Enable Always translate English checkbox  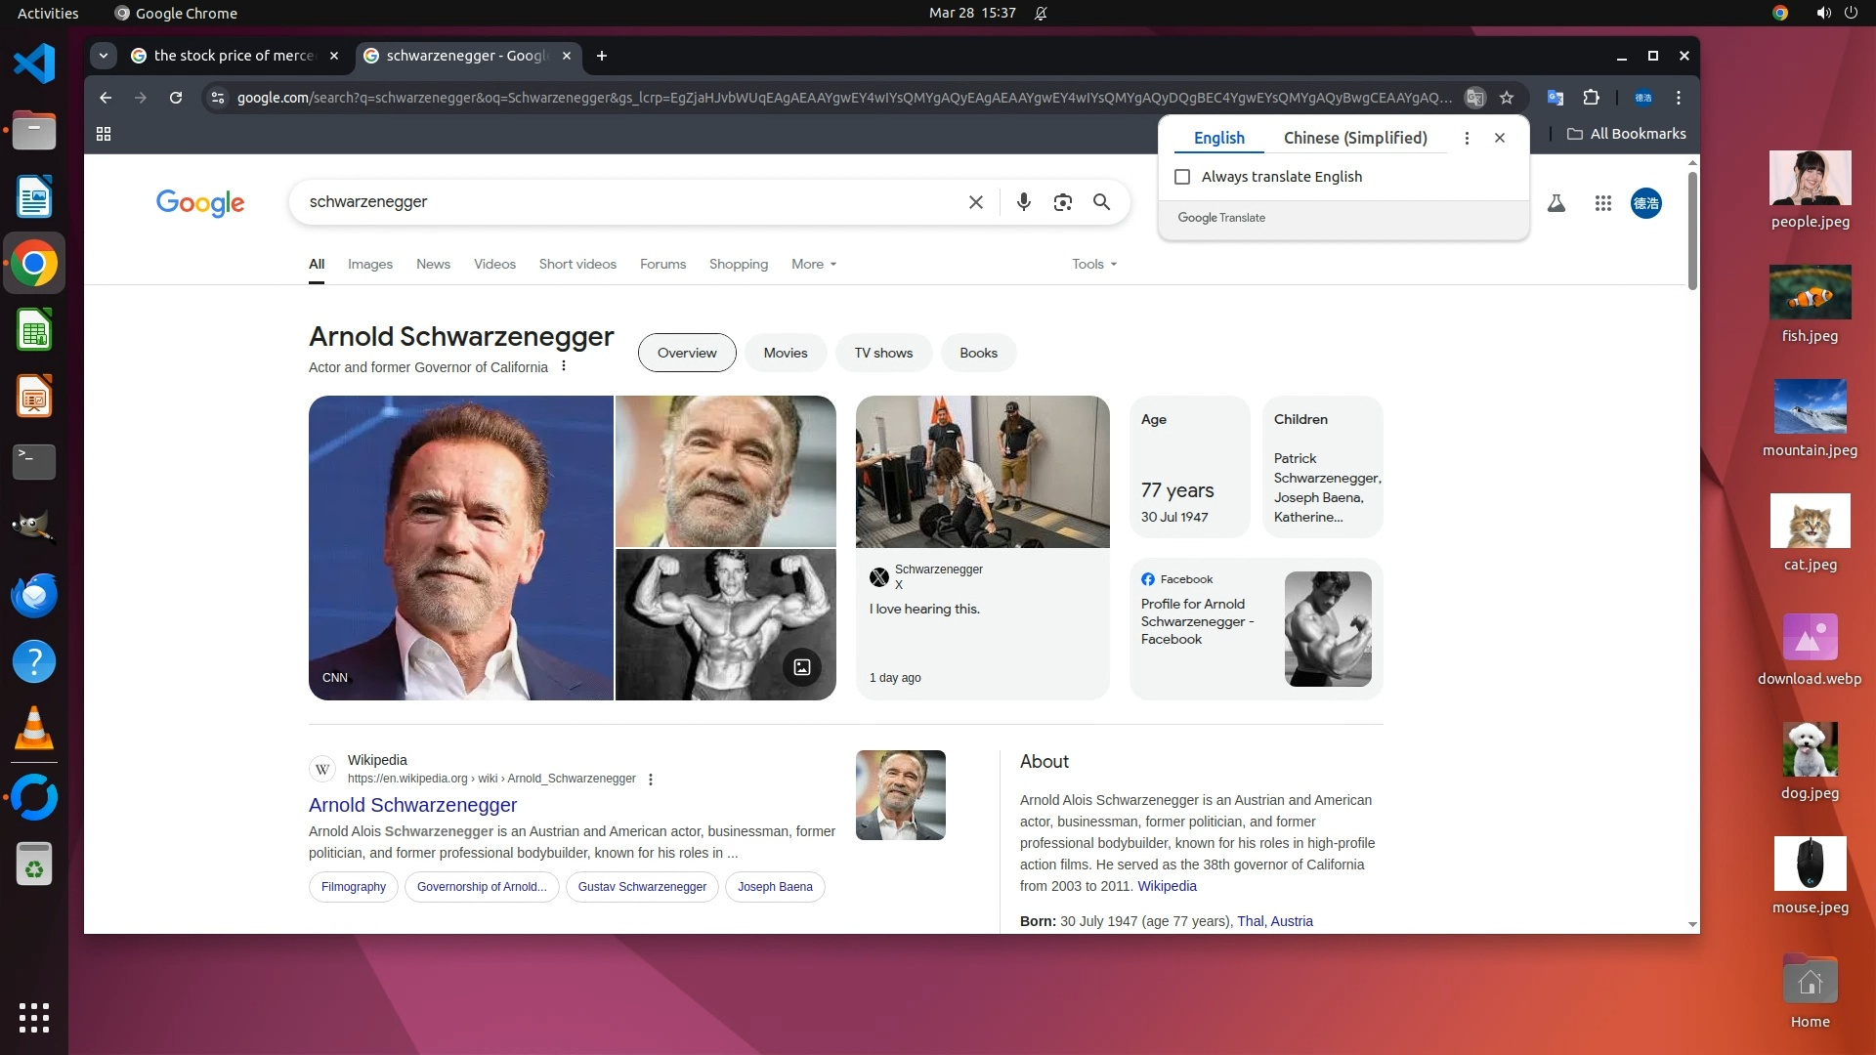click(1182, 177)
